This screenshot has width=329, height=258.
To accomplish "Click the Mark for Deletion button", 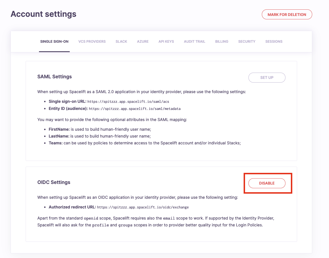I will [x=287, y=15].
